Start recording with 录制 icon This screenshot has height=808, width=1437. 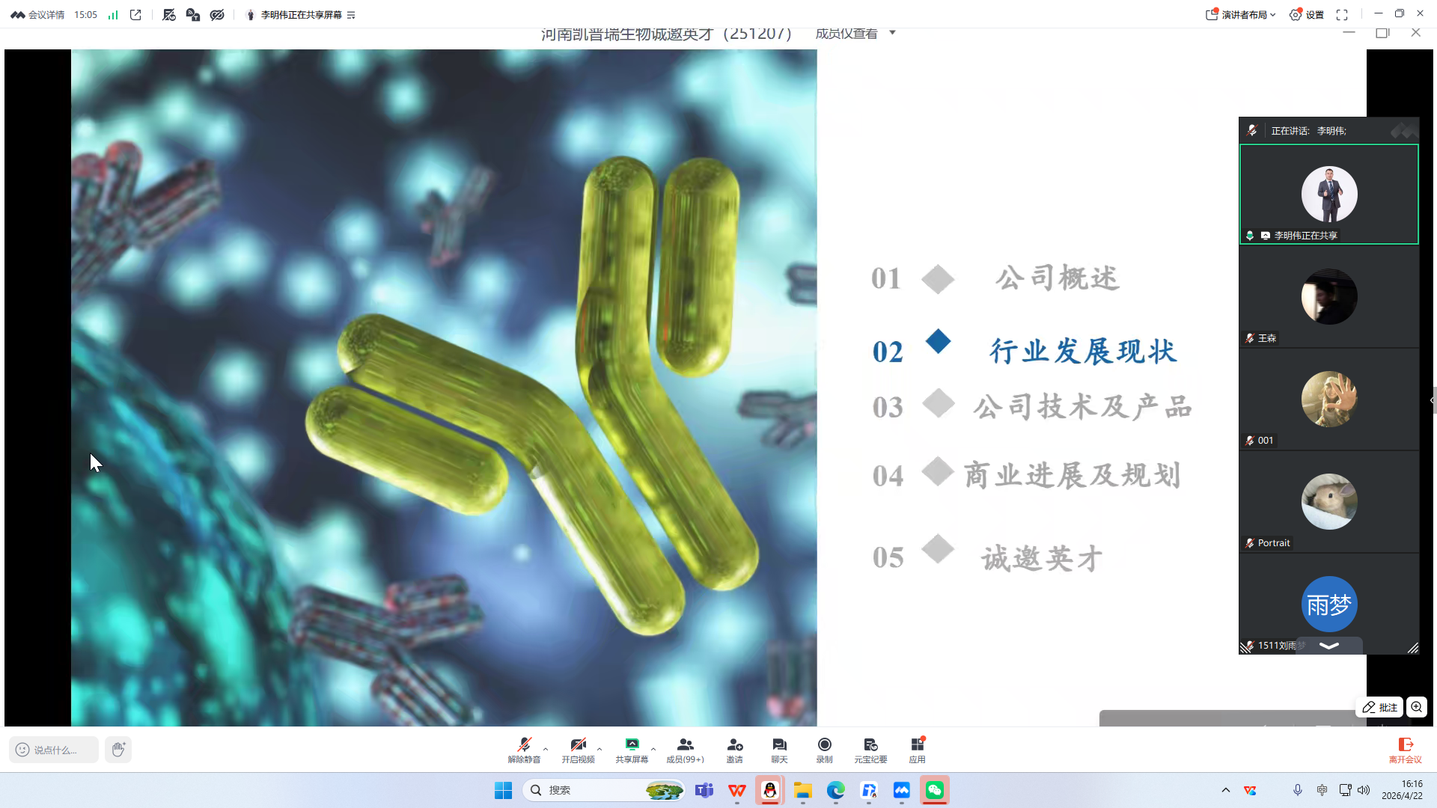824,749
